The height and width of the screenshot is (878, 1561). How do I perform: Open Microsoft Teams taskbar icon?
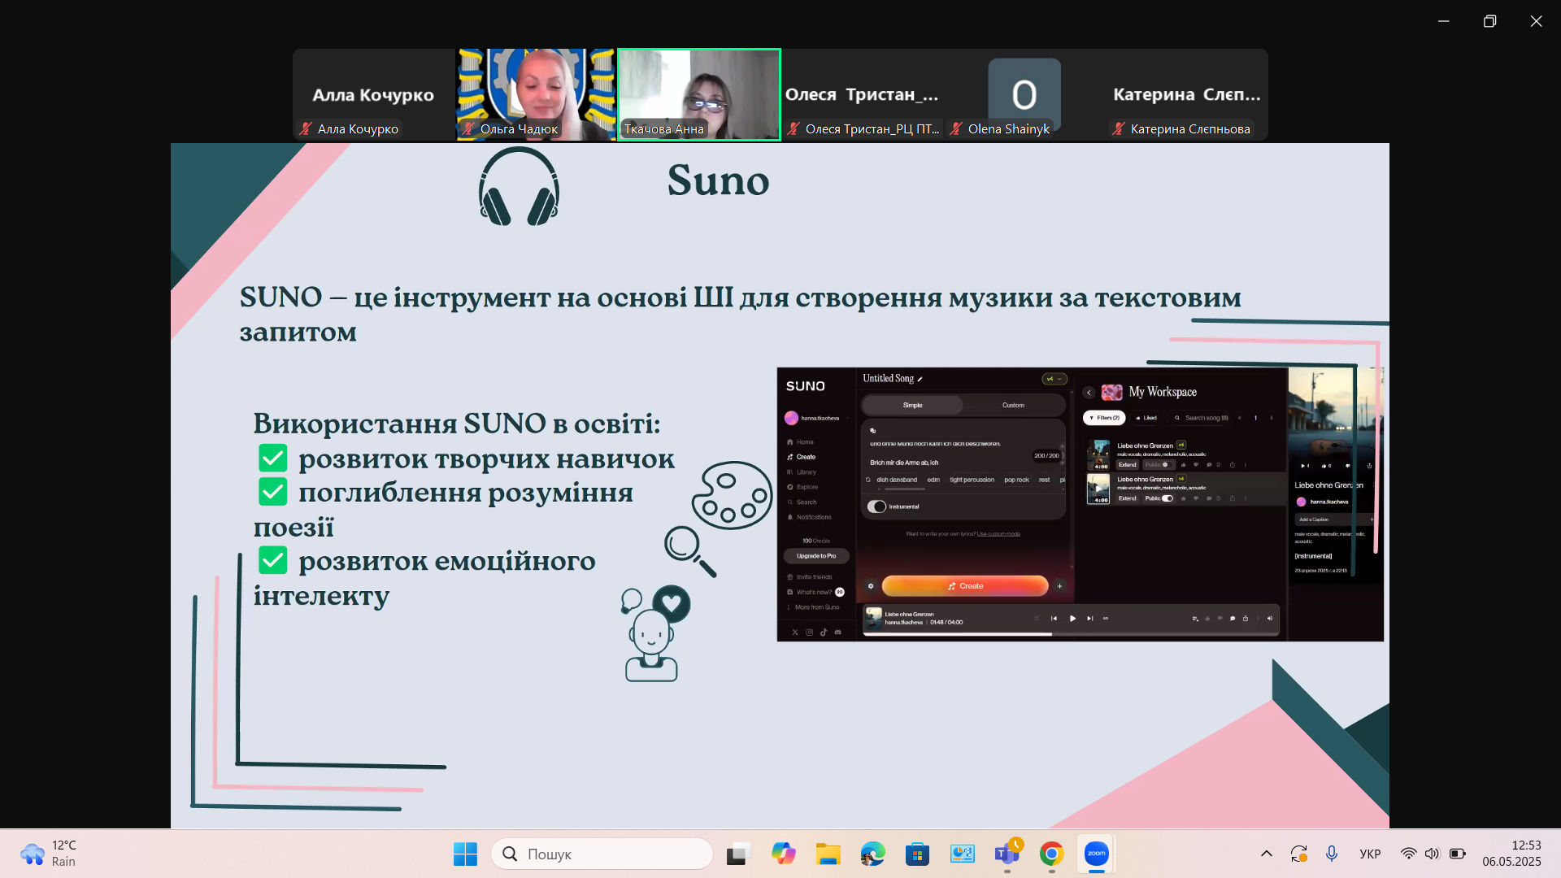click(x=1007, y=854)
